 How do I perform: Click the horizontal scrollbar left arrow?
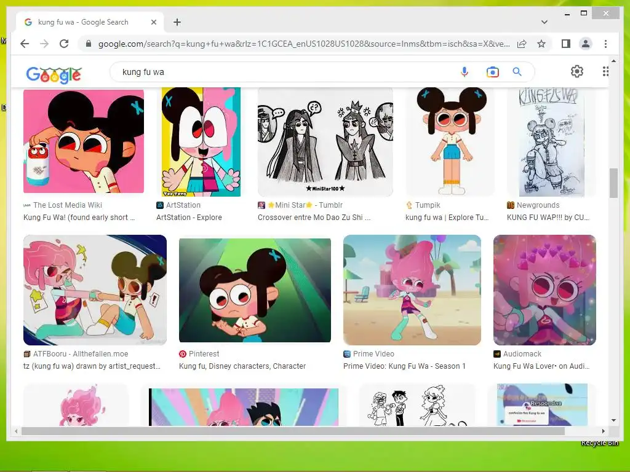(16, 431)
